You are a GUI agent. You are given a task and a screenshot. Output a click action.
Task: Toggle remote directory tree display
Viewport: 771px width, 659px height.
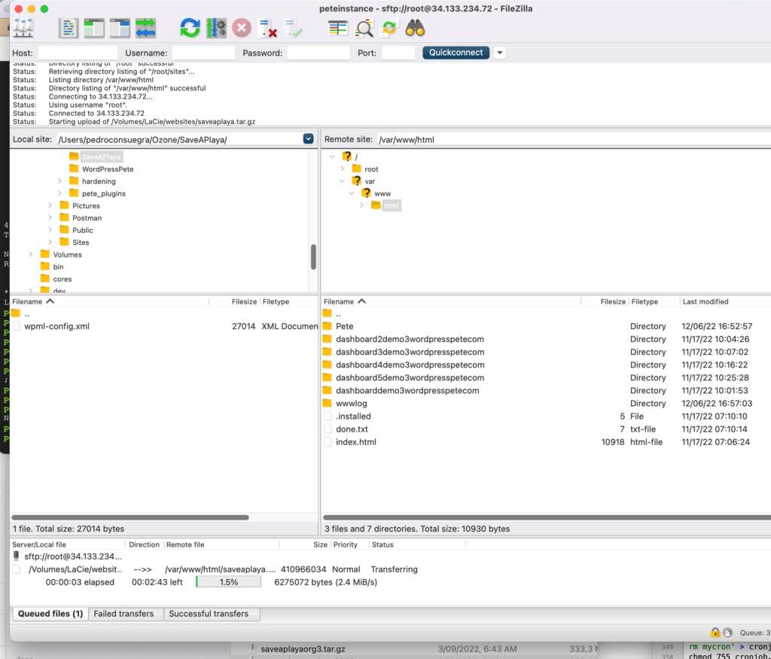coord(120,29)
